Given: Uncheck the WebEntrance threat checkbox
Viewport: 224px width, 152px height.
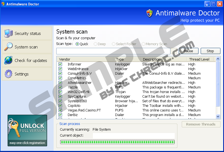Looking at the screenshot, I should point(60,69).
